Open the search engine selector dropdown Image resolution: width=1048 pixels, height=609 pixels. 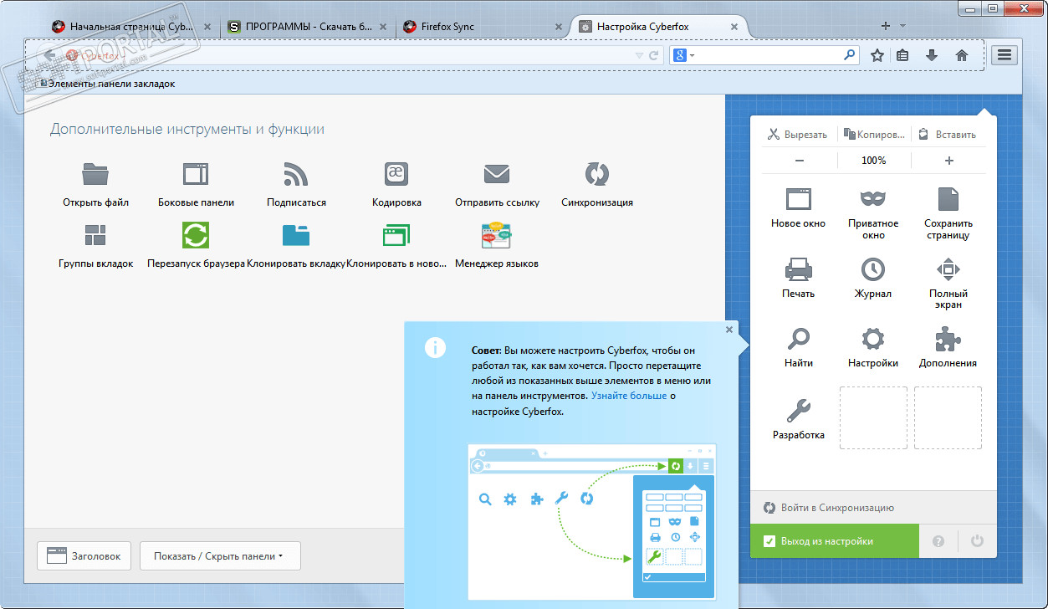coord(684,55)
